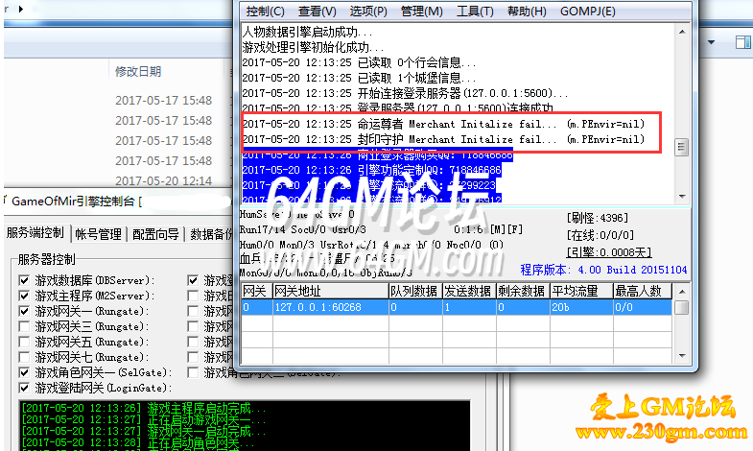Click the 2017-05-20 12:14 date entry in explorer
The height and width of the screenshot is (451, 753).
(163, 181)
